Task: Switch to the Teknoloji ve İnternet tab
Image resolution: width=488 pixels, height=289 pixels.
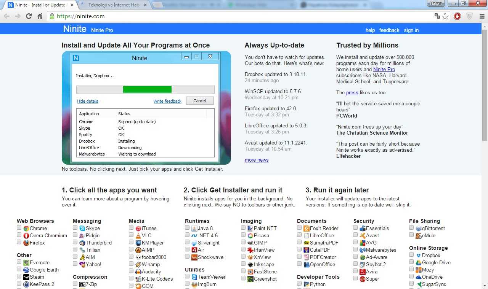Action: click(x=114, y=5)
